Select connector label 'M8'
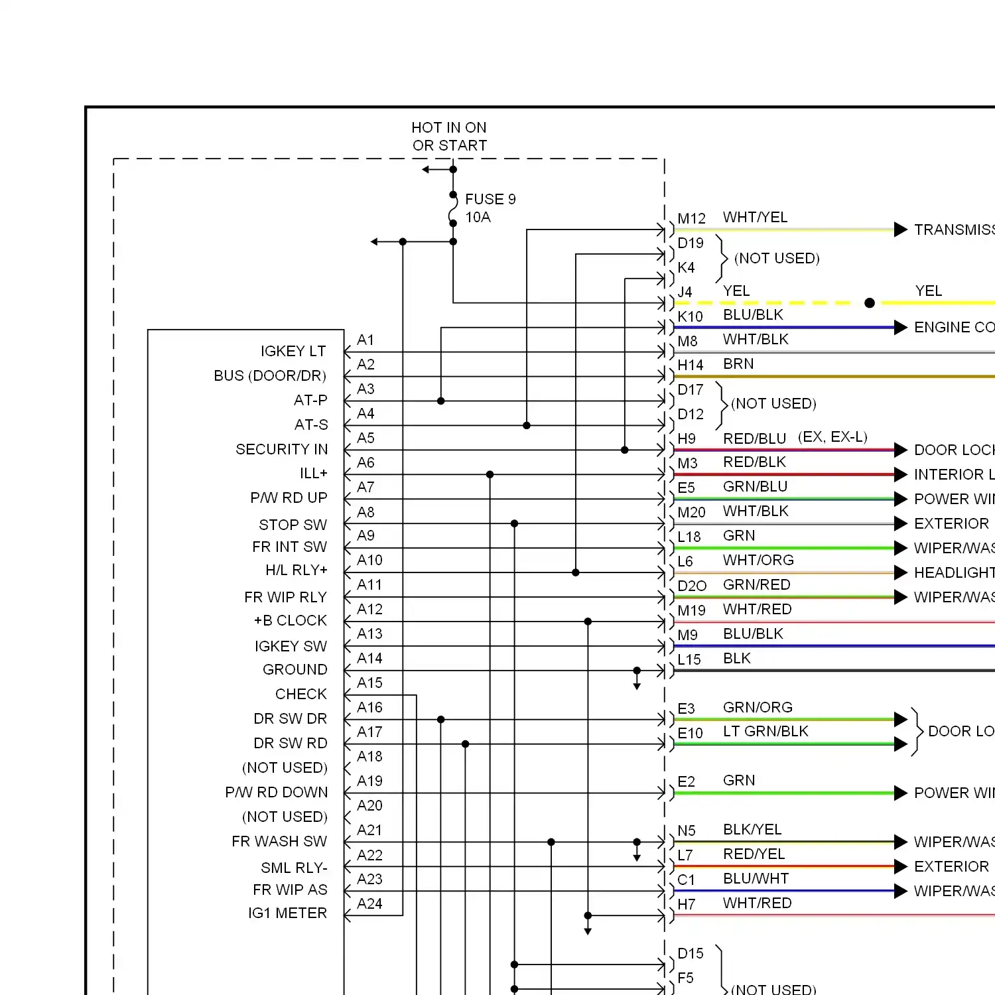Screen dimensions: 995x995 click(687, 341)
